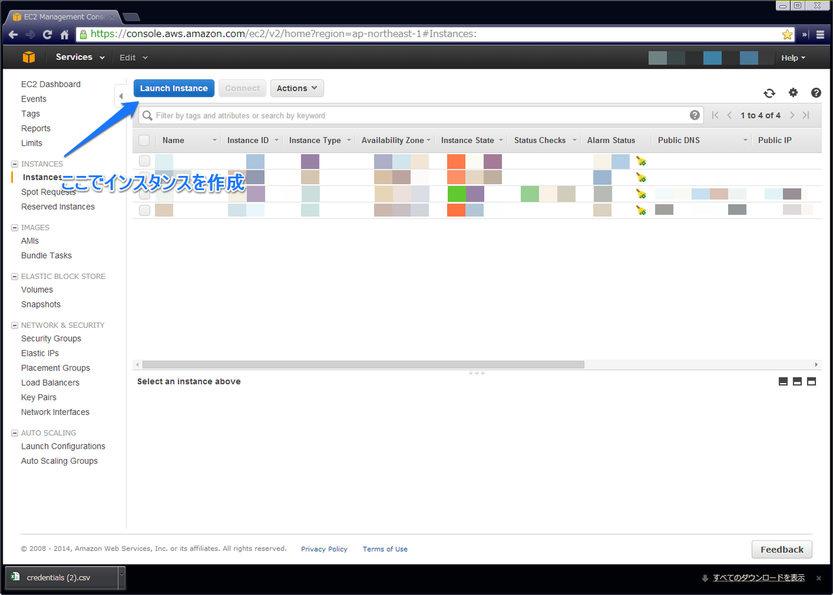Viewport: 833px width, 595px height.
Task: Collapse the ELASTIC BLOCK STORE section
Action: 15,276
